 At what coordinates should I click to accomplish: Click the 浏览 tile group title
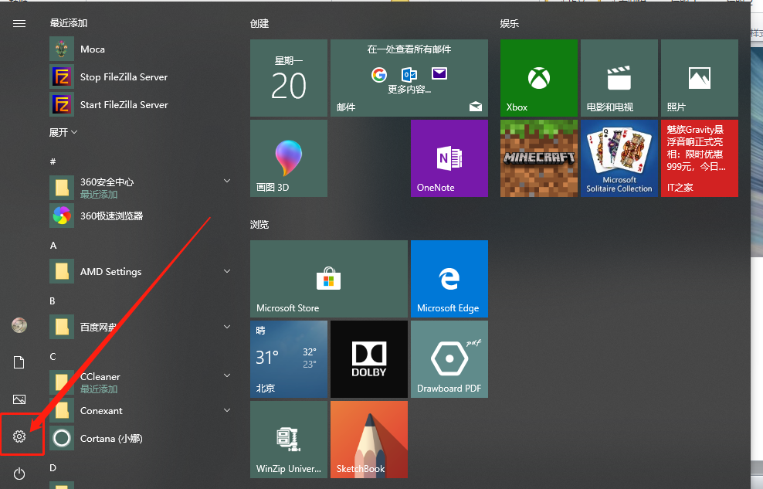point(259,224)
